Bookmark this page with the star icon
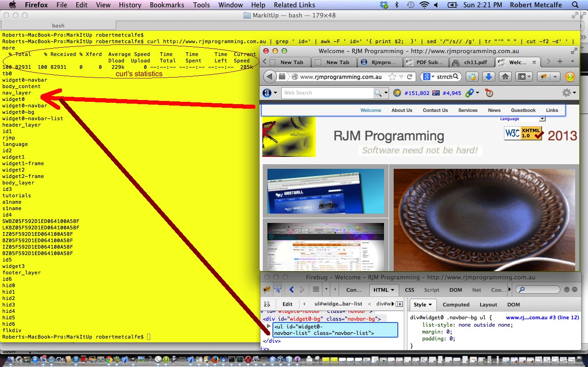This screenshot has width=588, height=367. [392, 77]
